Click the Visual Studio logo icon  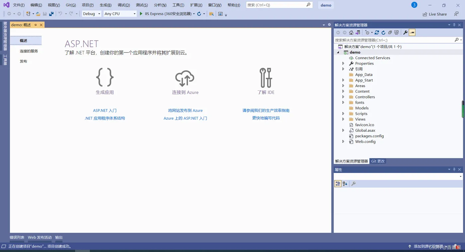[6, 5]
